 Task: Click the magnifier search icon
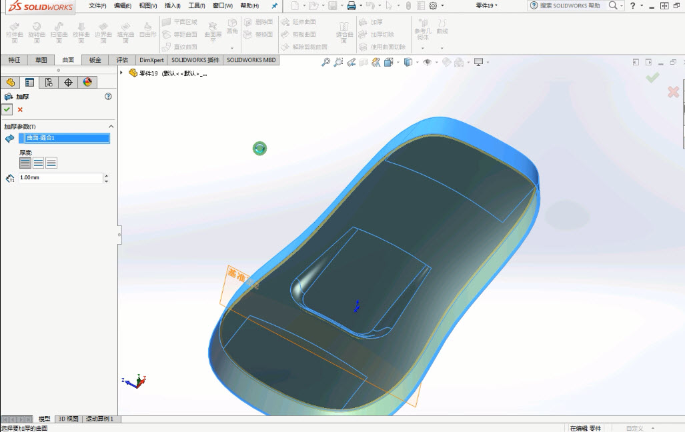point(614,6)
